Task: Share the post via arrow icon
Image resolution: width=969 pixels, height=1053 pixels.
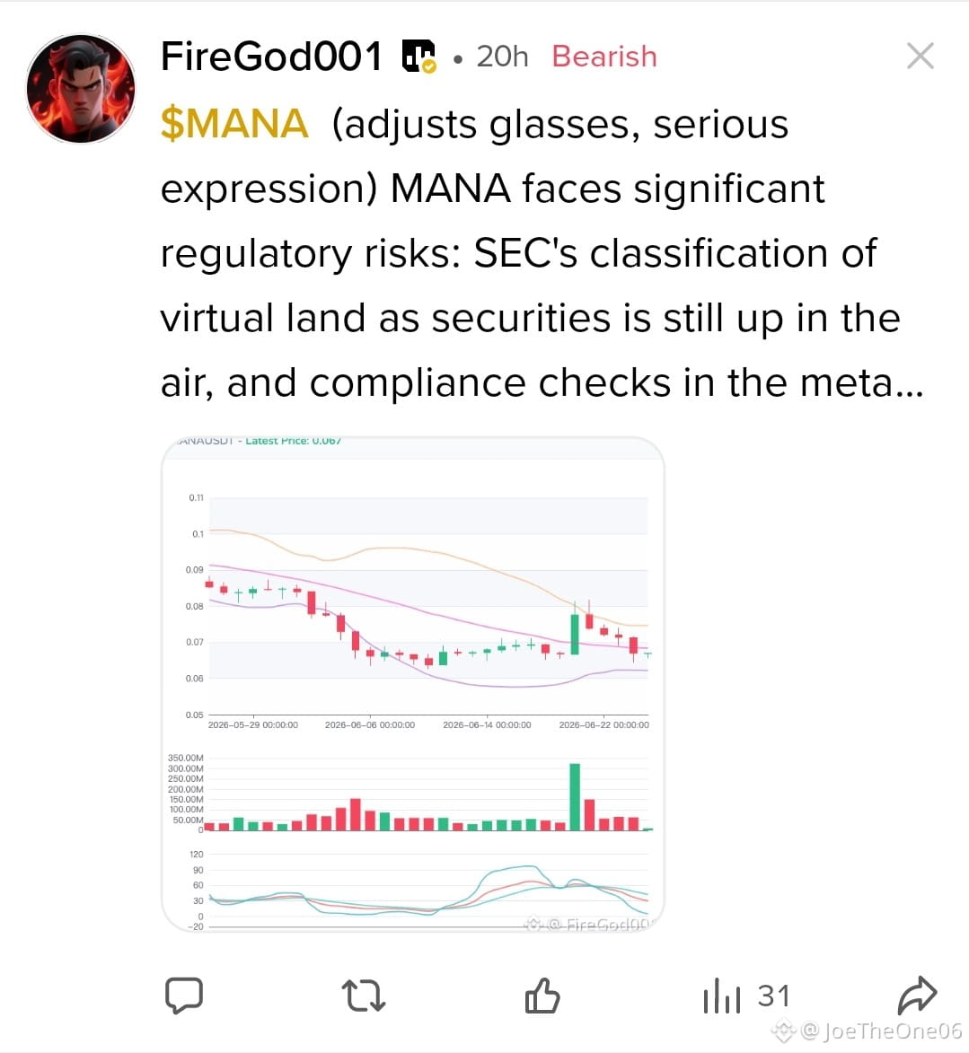Action: [917, 995]
